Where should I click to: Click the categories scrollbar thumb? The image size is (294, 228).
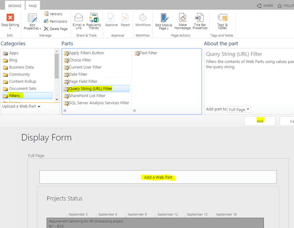pos(57,66)
